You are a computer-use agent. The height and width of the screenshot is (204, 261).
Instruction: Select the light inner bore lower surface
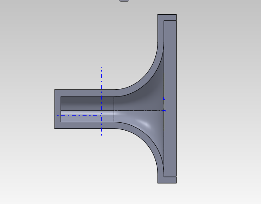[x=87, y=116]
